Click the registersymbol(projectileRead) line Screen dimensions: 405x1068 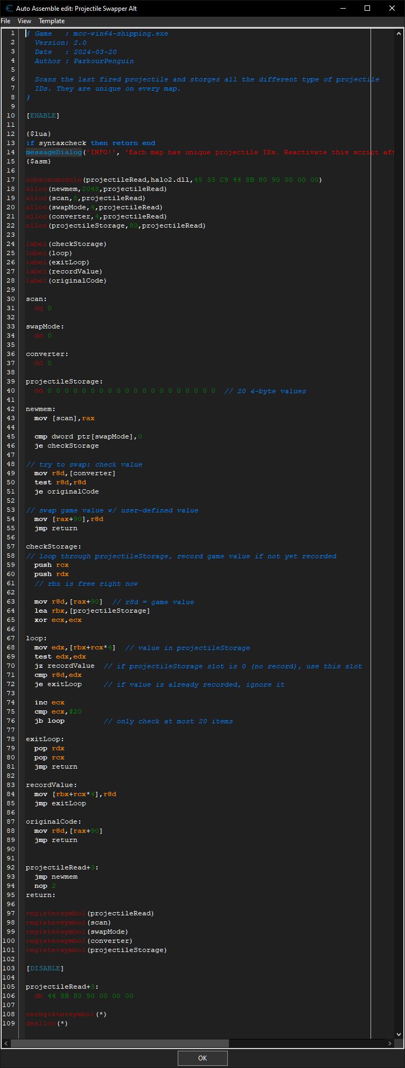click(x=90, y=914)
